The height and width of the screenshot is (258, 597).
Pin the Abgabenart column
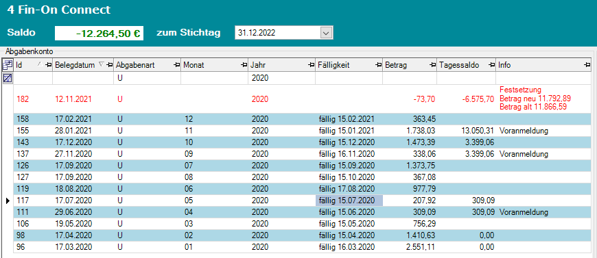coord(176,65)
